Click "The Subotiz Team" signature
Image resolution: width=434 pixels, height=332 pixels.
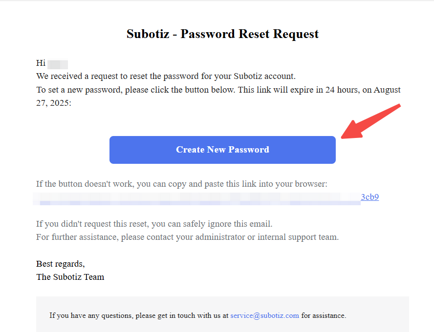click(x=70, y=277)
